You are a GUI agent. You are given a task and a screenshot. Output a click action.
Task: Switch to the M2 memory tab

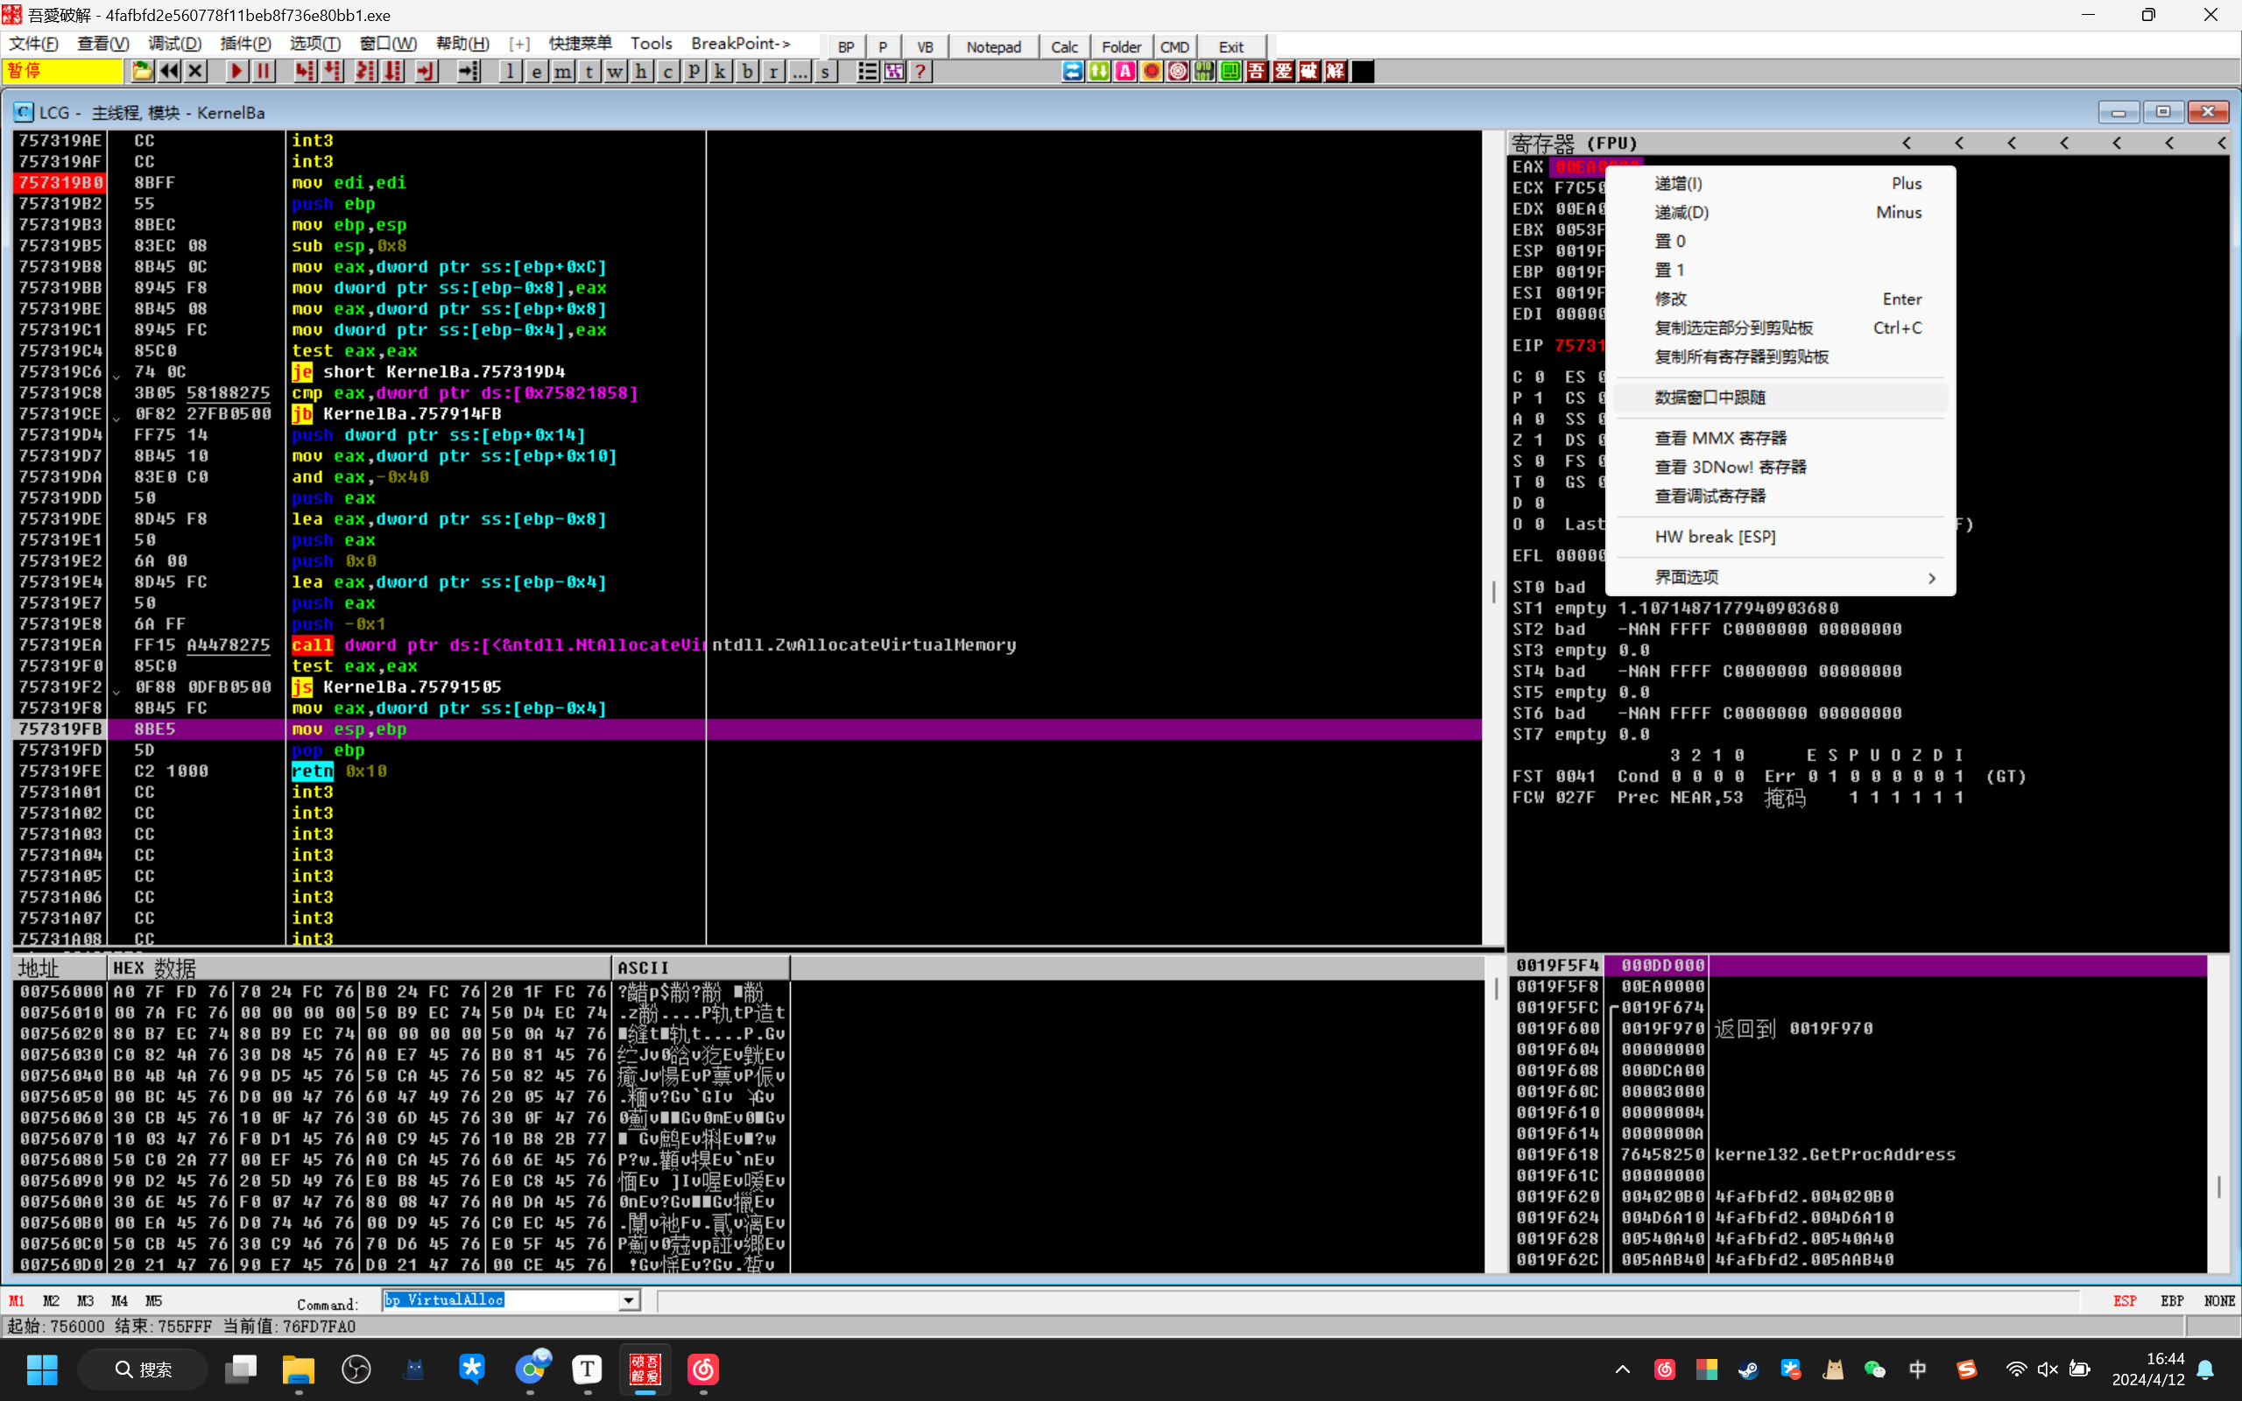[x=51, y=1301]
